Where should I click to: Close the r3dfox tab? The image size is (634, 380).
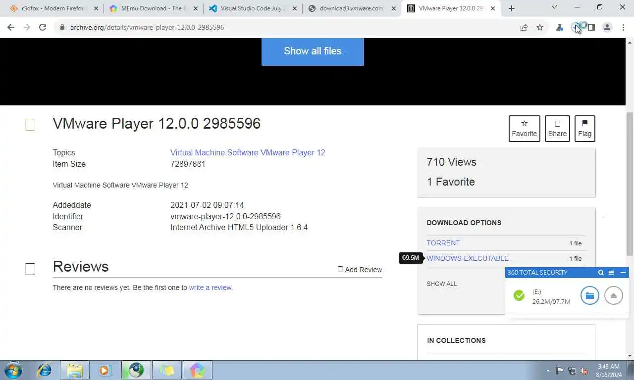coord(96,8)
